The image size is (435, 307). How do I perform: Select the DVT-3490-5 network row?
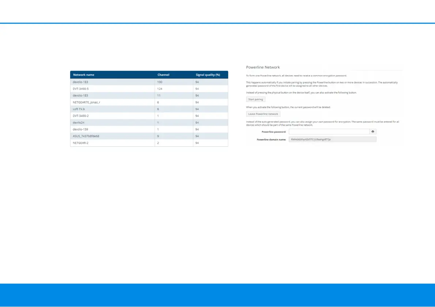(x=149, y=89)
